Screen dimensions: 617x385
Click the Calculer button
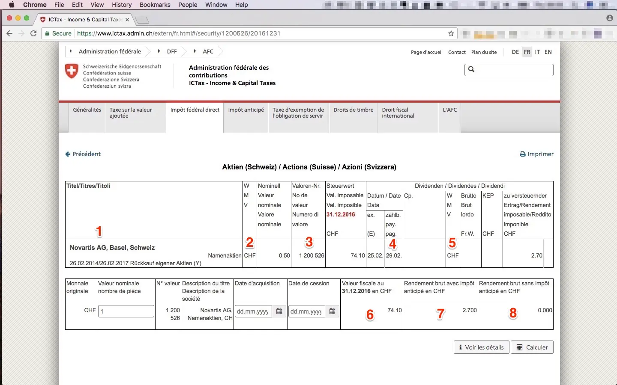(532, 347)
